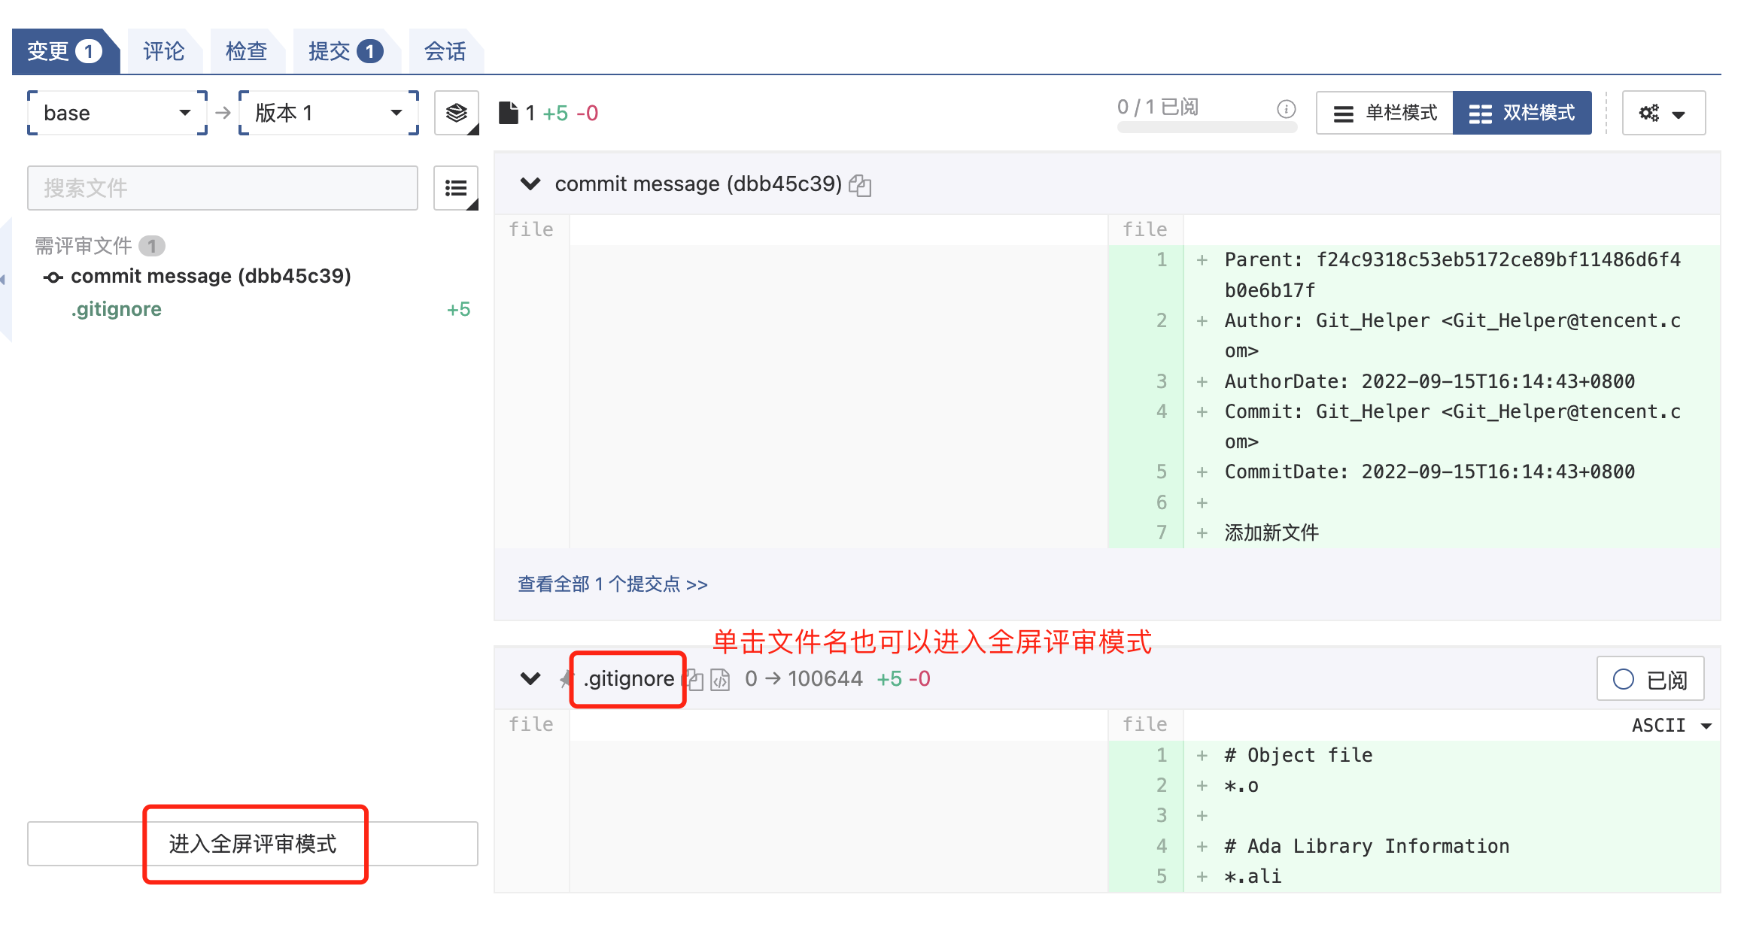Click the left sidebar collapse handle
Screen dimensions: 1750x940
(x=4, y=280)
